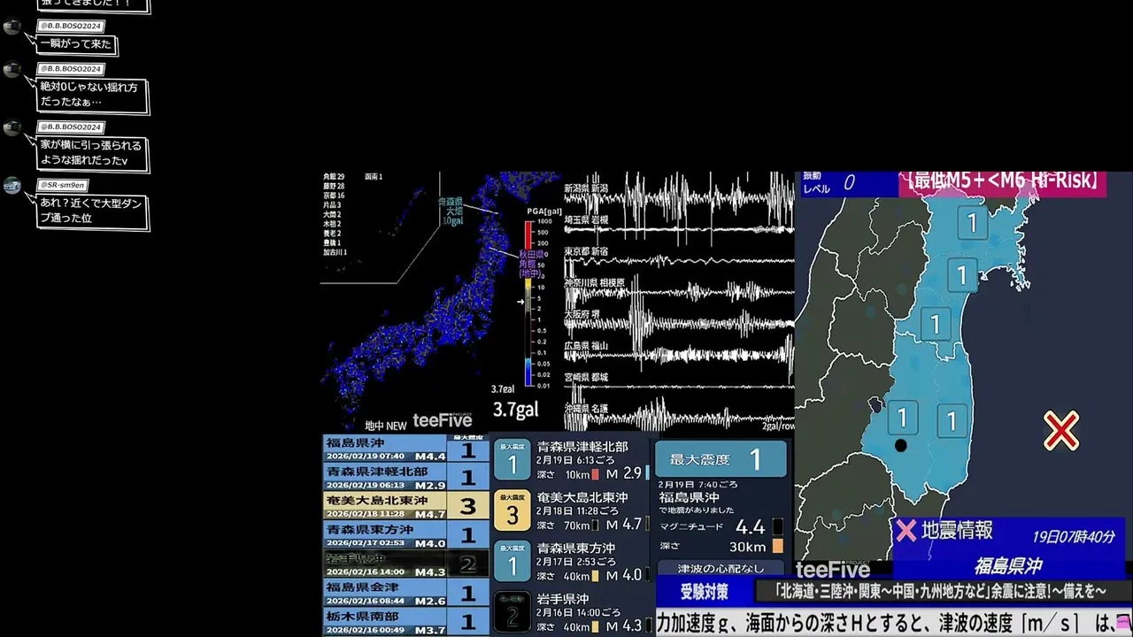This screenshot has height=637, width=1133.
Task: Click the 津波の心配なし button
Action: (720, 568)
